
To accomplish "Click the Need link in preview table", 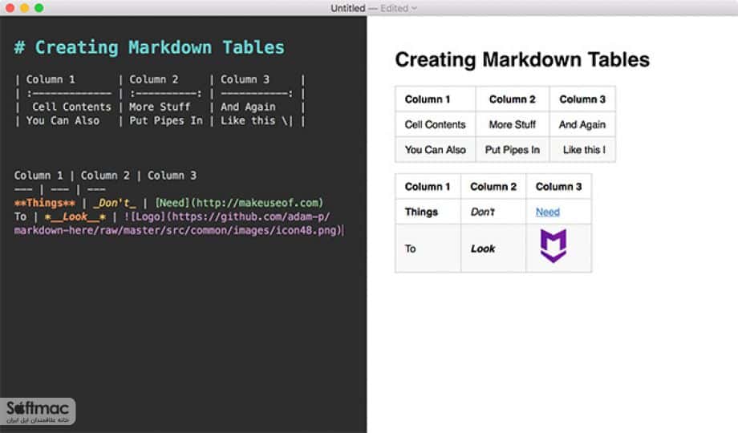I will [548, 212].
